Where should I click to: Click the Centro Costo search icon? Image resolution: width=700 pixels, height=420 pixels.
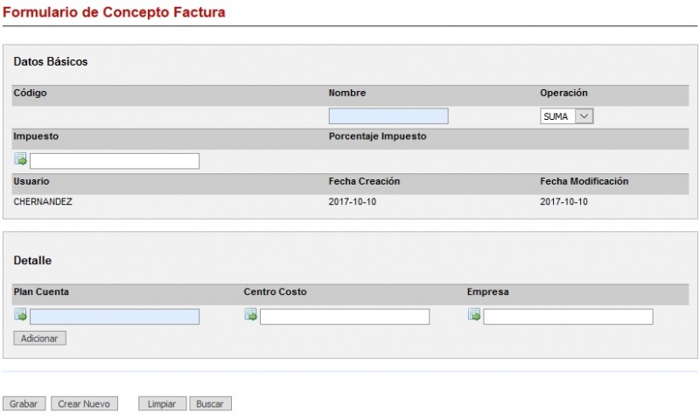pyautogui.click(x=250, y=315)
